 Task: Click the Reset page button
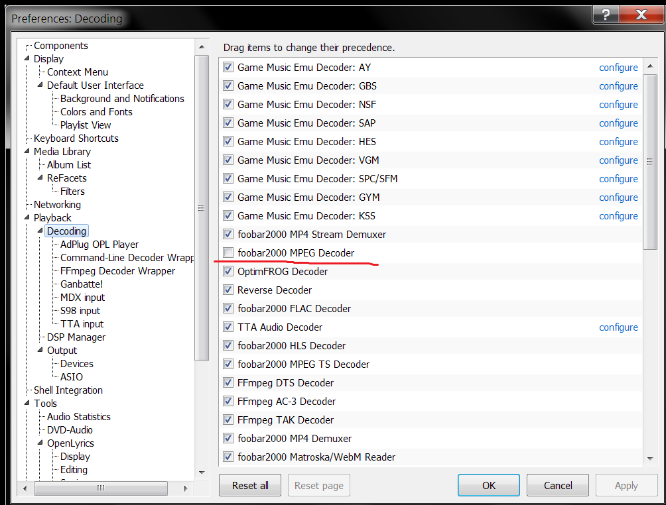(319, 485)
